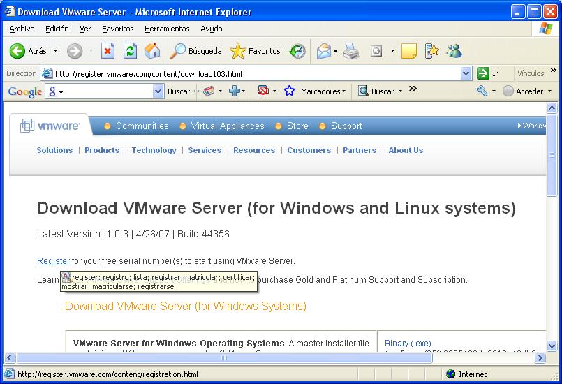Image resolution: width=562 pixels, height=384 pixels.
Task: Open the Herramientas menu
Action: [x=167, y=29]
